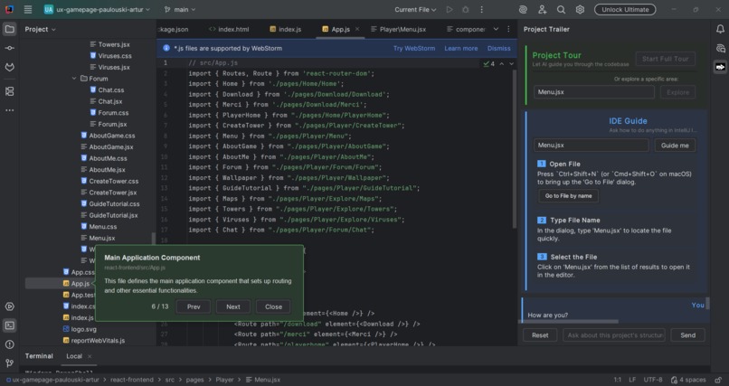Send the chat message
Screen dimensions: 729x386
pos(687,335)
